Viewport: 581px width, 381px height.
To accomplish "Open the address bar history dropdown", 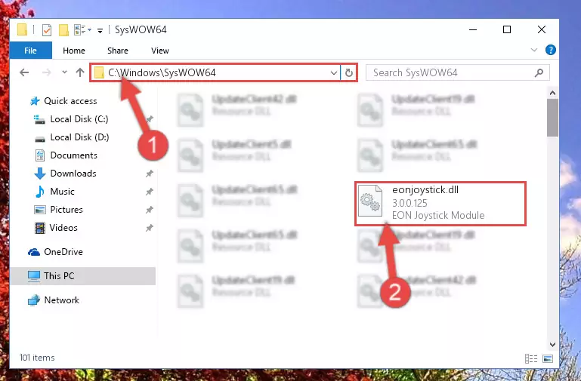I will tap(333, 73).
